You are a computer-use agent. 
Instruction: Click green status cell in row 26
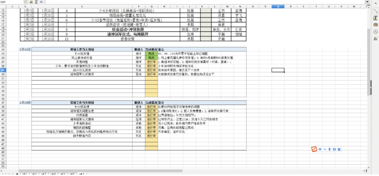click(151, 58)
